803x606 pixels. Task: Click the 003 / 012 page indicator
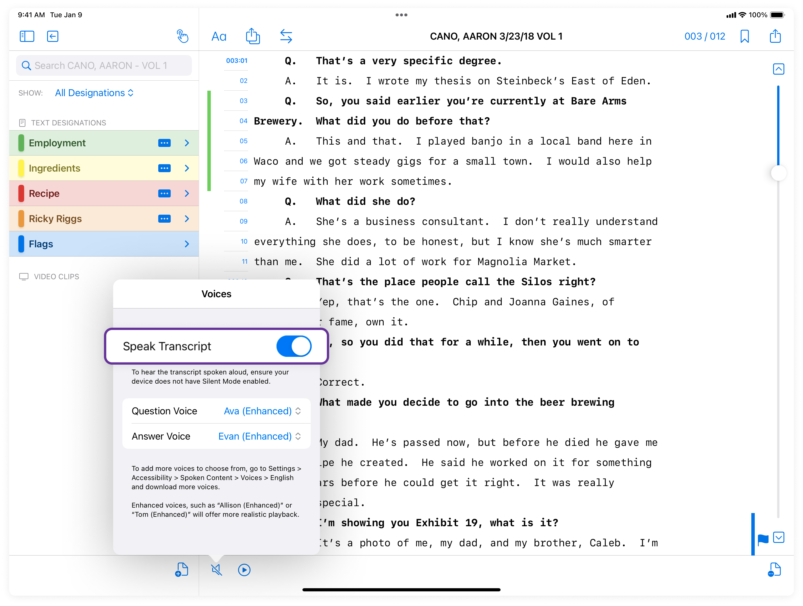click(704, 36)
